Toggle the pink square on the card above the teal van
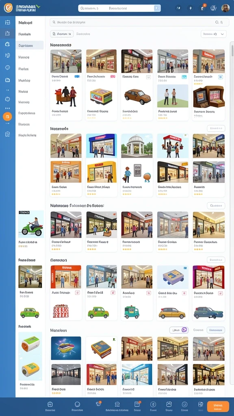The width and height of the screenshot is (234, 416). (149, 293)
